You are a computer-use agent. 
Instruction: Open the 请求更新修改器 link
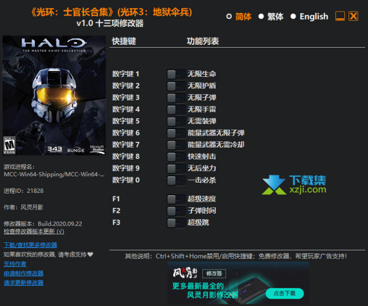pyautogui.click(x=24, y=283)
